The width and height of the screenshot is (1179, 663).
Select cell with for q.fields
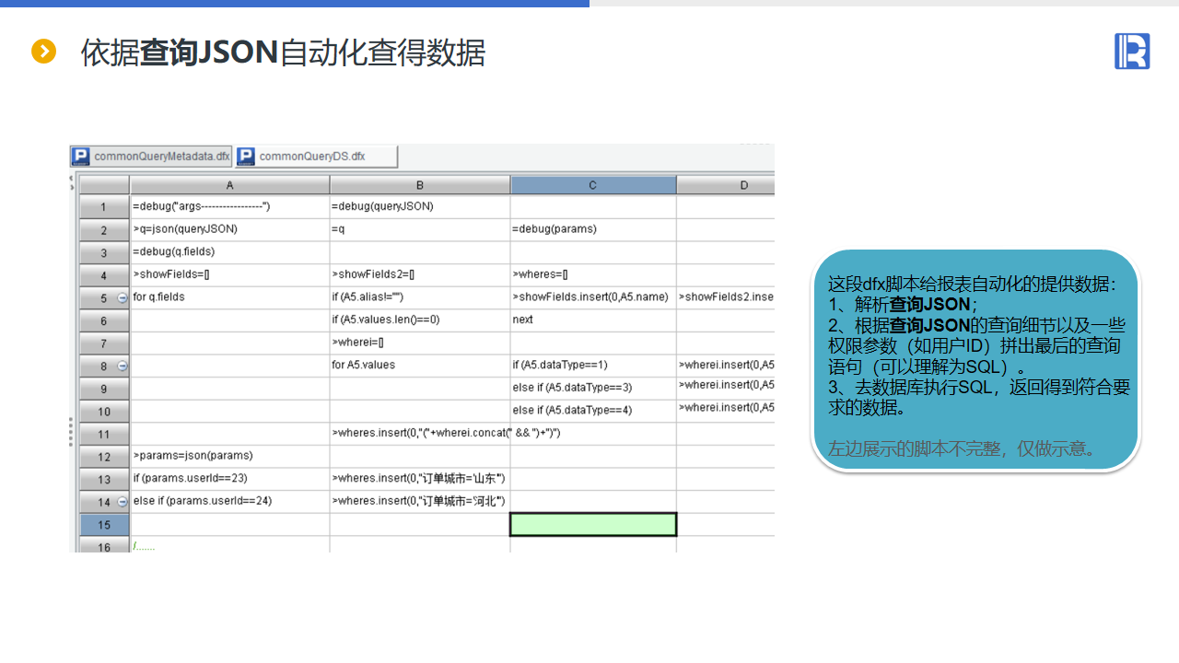coord(229,297)
